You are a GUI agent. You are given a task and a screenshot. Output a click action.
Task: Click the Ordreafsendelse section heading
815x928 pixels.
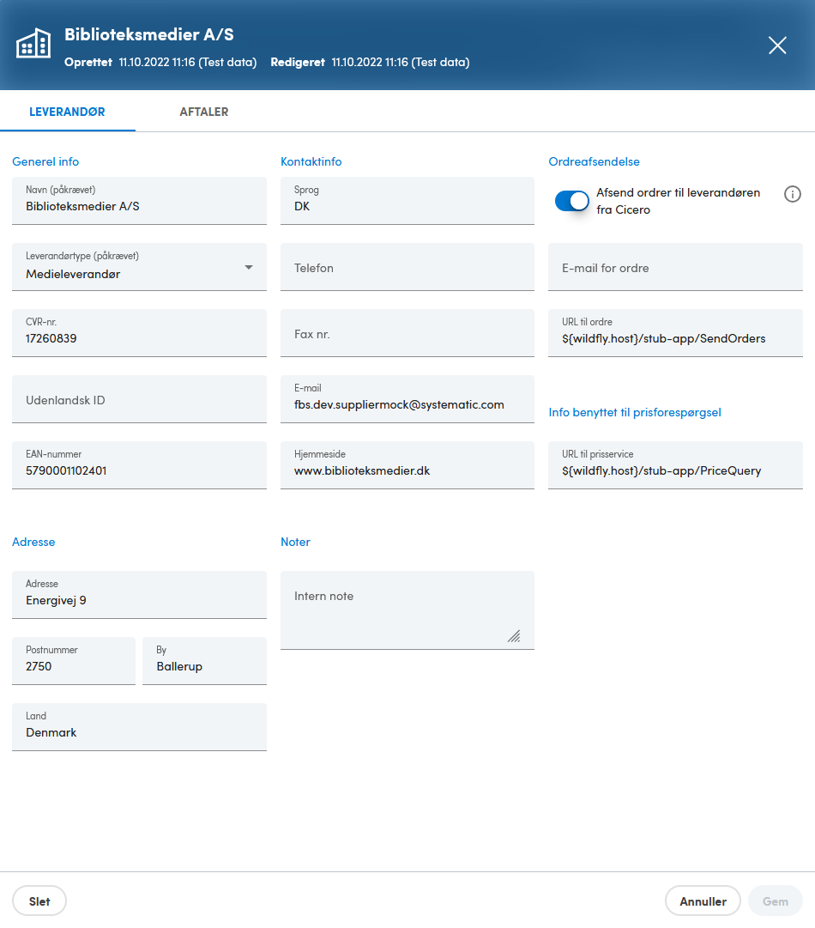coord(594,161)
